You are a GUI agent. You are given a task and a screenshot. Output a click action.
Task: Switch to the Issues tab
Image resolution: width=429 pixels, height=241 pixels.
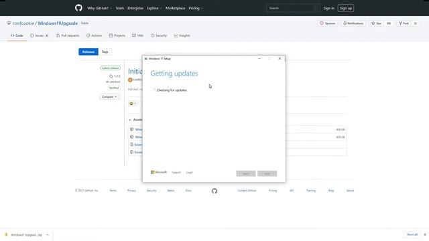(x=39, y=35)
